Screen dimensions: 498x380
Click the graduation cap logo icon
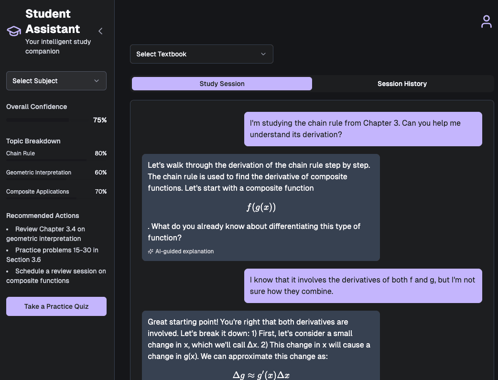[x=13, y=31]
